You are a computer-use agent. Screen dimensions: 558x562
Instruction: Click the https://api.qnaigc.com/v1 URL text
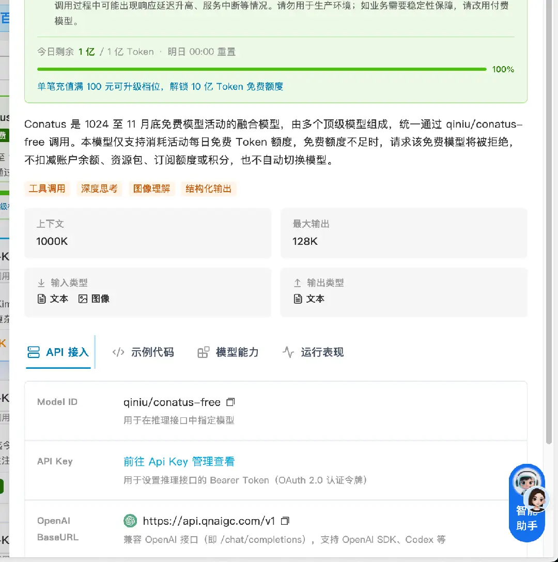pos(209,521)
